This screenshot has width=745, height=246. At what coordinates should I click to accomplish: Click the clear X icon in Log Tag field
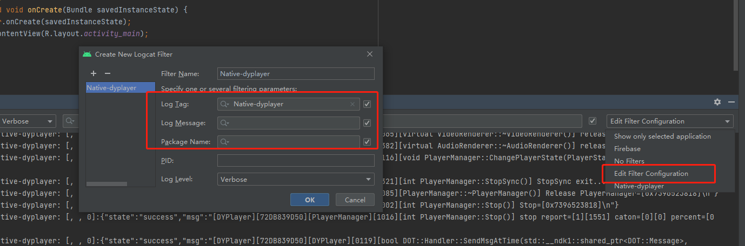coord(352,104)
